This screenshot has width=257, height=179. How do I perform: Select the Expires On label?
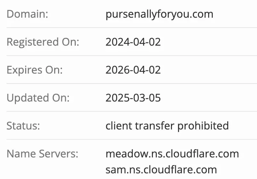coord(34,70)
